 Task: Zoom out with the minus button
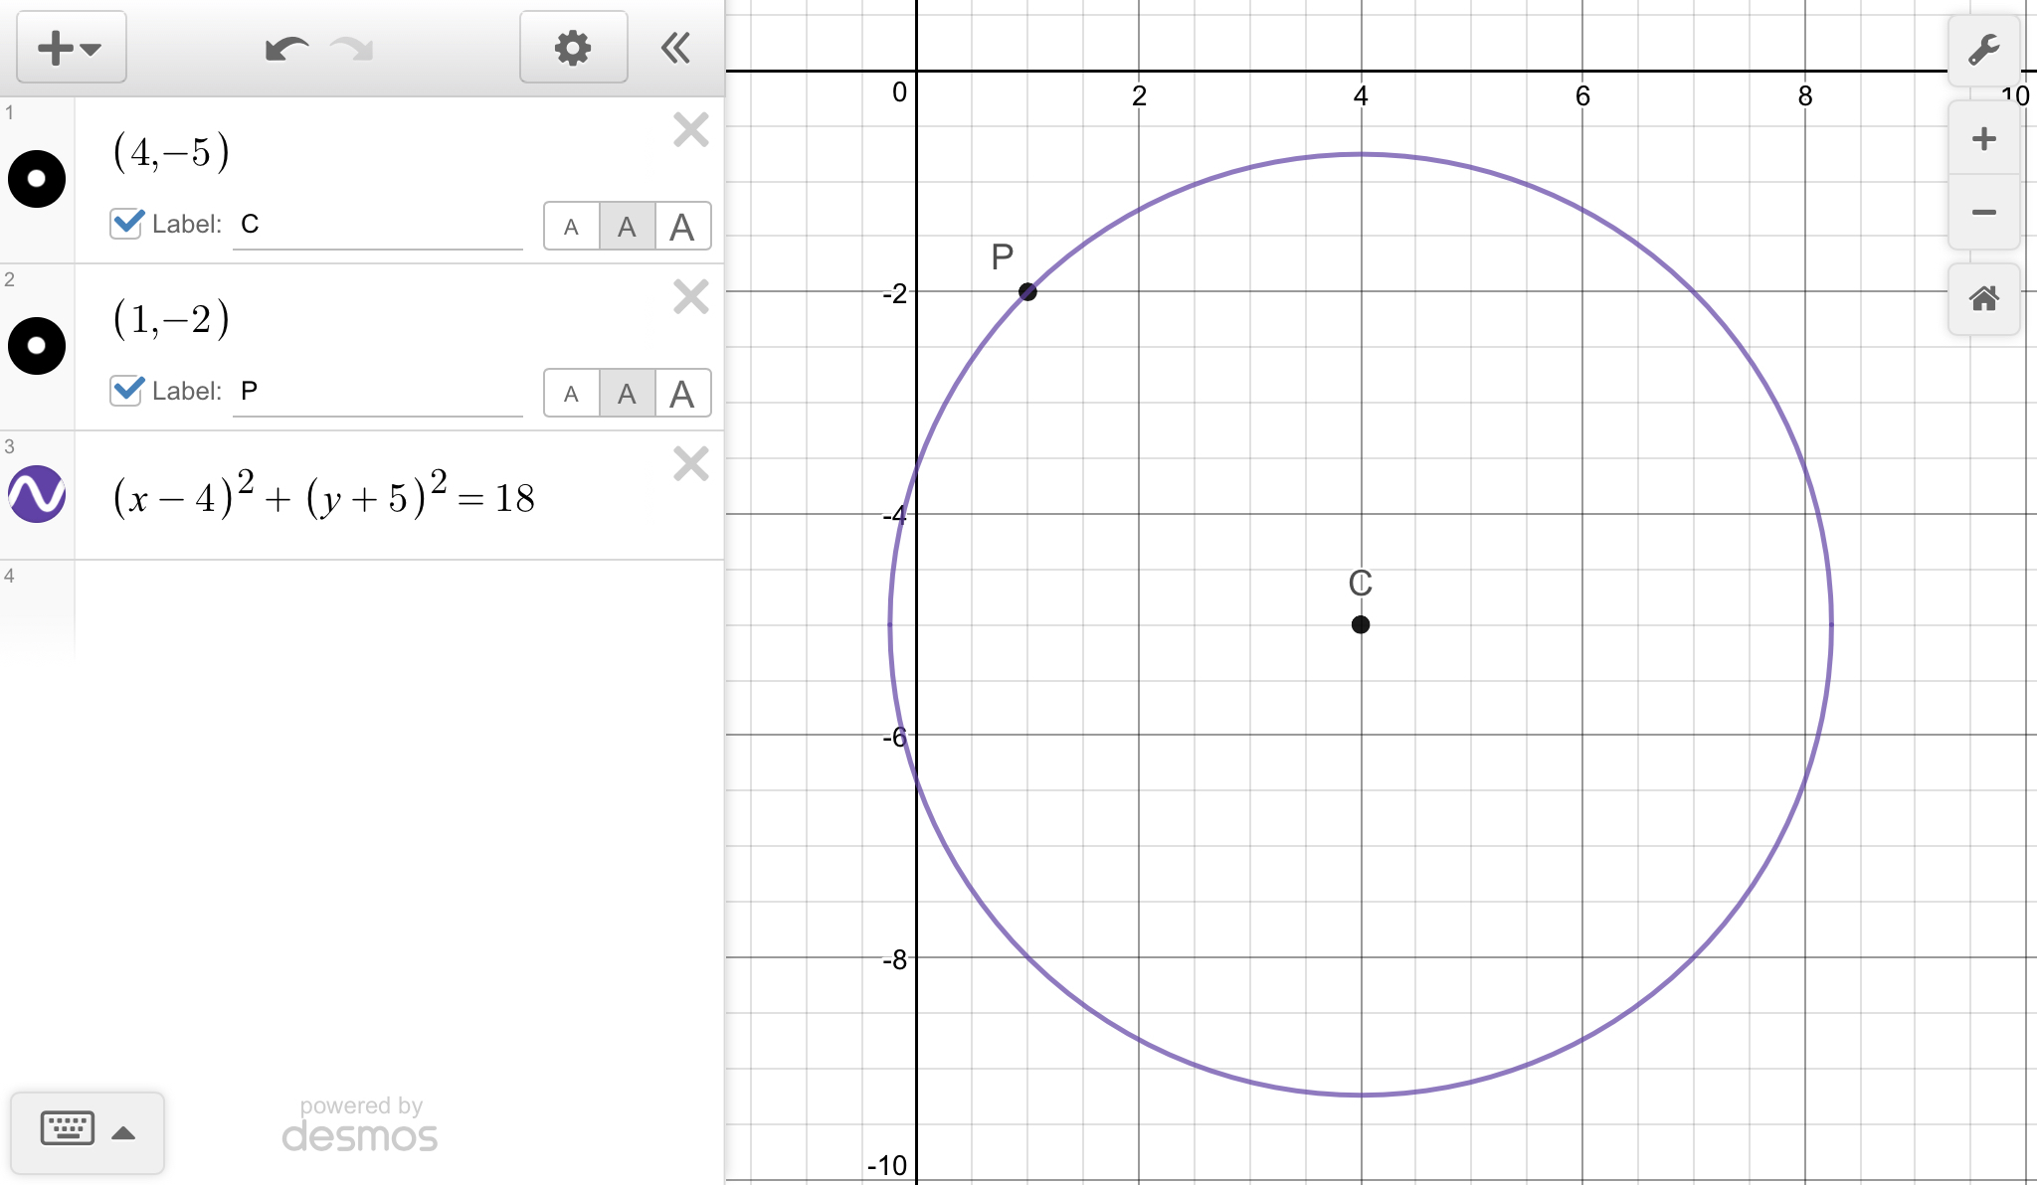tap(1983, 212)
